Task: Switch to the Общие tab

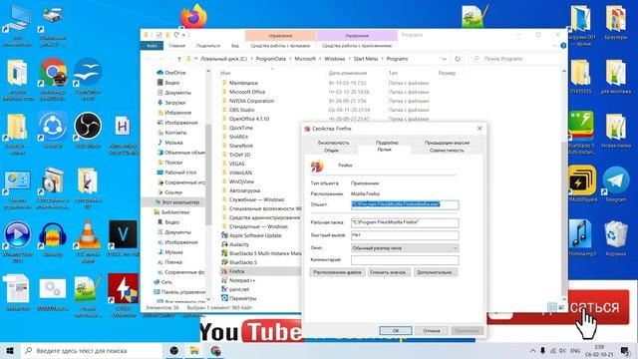Action: [331, 151]
